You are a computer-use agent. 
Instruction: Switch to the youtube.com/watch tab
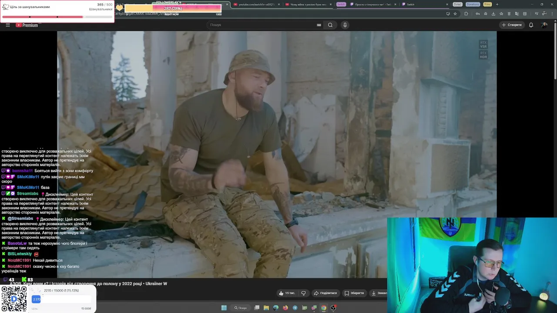(256, 4)
